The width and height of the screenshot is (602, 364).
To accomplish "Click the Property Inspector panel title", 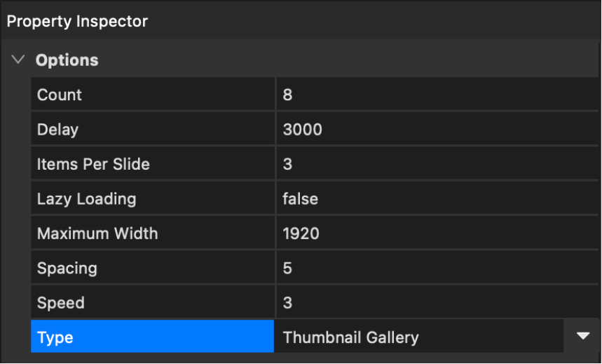I will [77, 21].
